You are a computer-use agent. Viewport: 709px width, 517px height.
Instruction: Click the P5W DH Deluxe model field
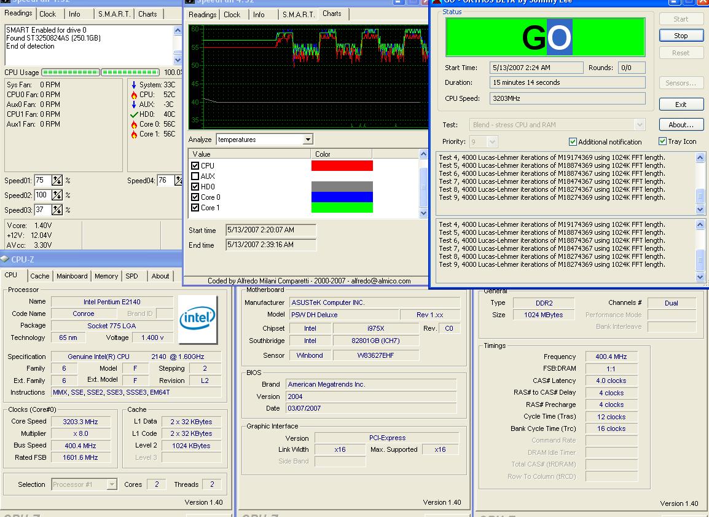click(343, 315)
